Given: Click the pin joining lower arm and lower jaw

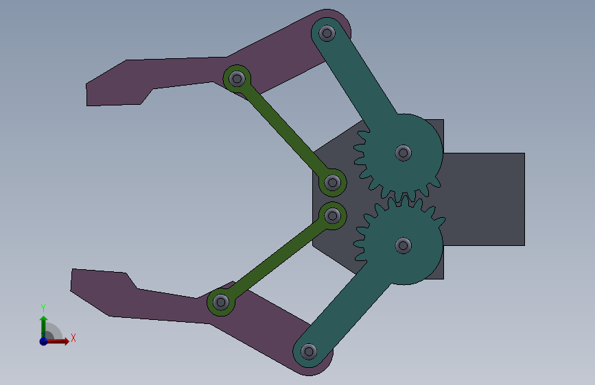Looking at the screenshot, I should click(309, 351).
